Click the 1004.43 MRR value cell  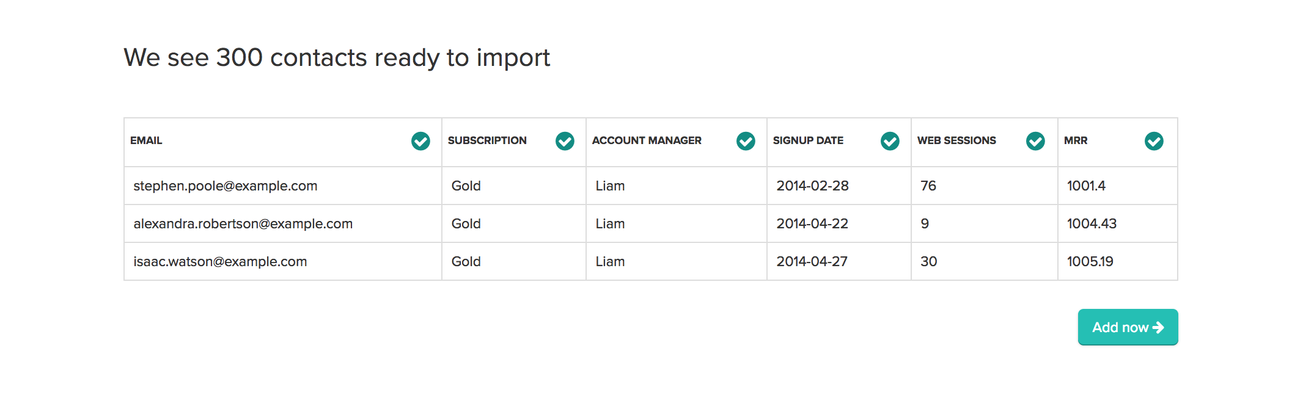(x=1092, y=223)
